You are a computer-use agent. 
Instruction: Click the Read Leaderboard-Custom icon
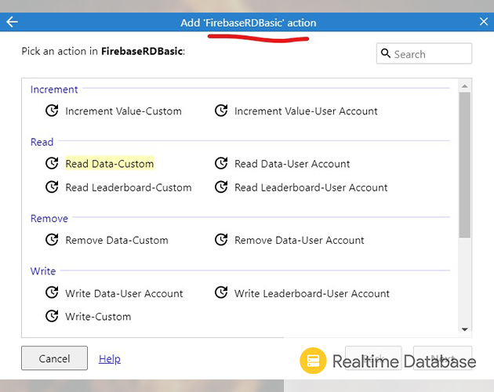(x=52, y=187)
